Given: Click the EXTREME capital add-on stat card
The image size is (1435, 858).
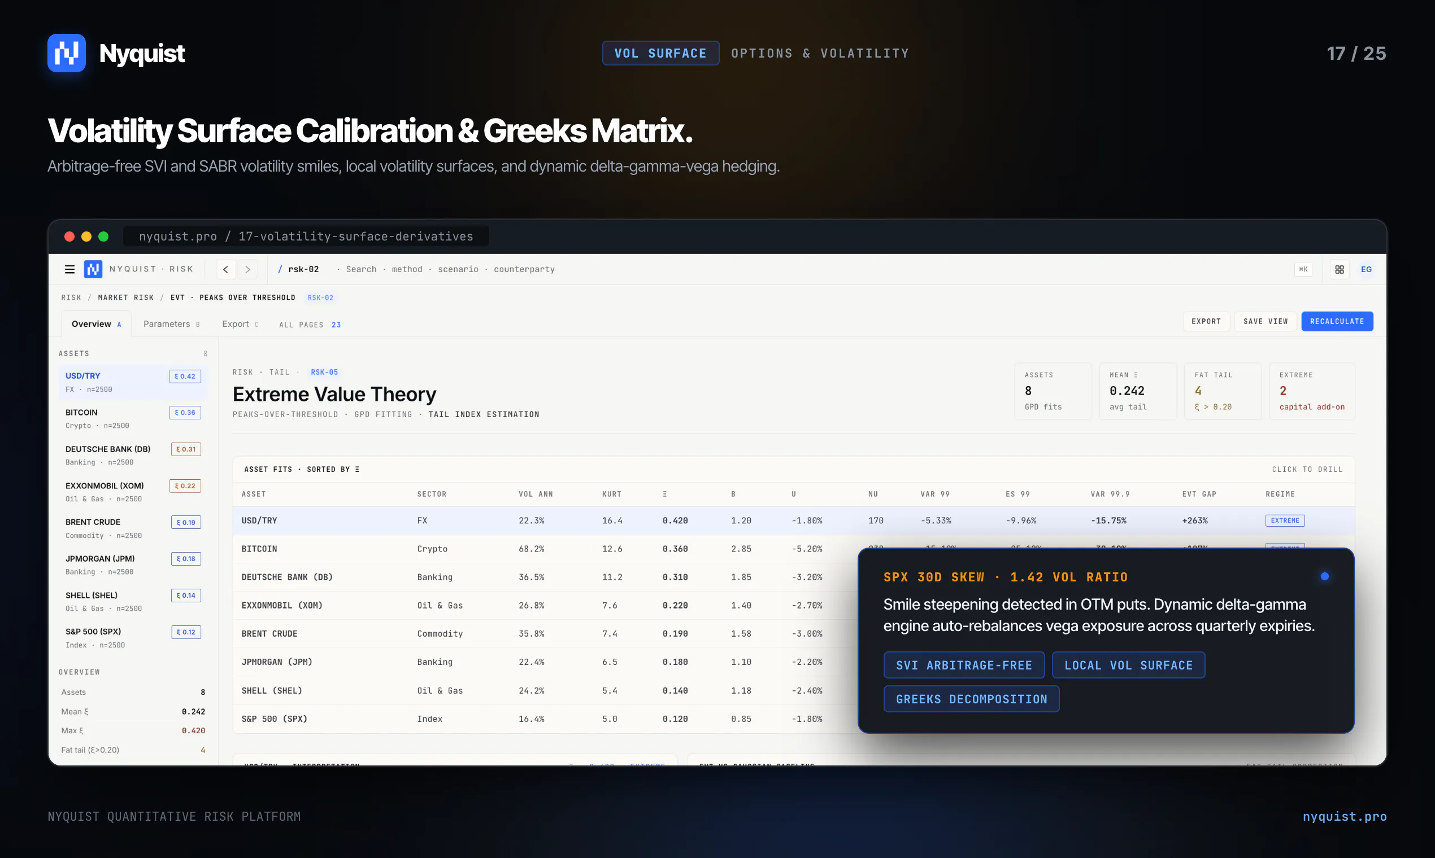Looking at the screenshot, I should [x=1312, y=391].
